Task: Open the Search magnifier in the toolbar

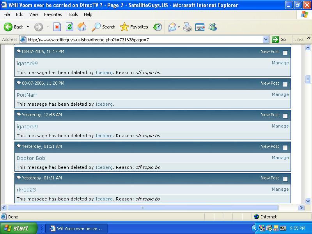Action: click(x=96, y=27)
